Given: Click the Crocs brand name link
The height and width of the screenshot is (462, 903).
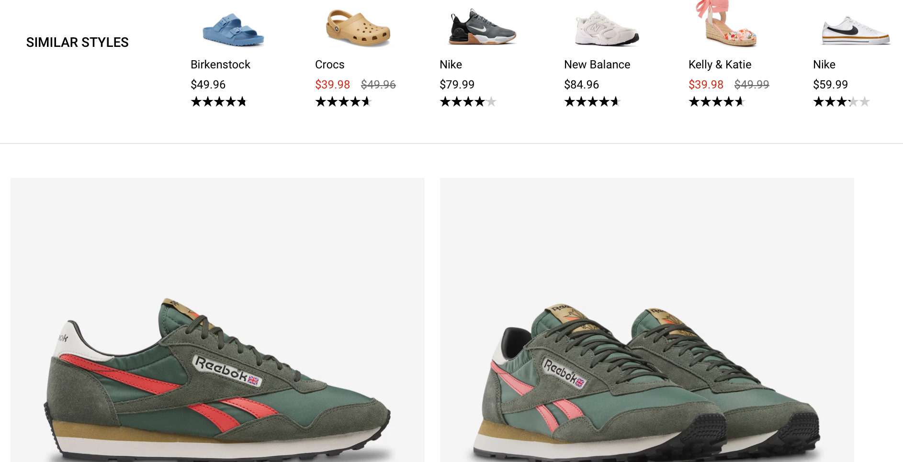Looking at the screenshot, I should click(x=329, y=65).
